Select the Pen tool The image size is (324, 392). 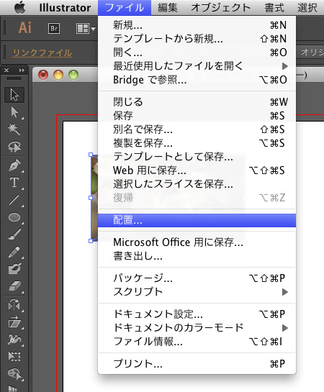point(14,165)
